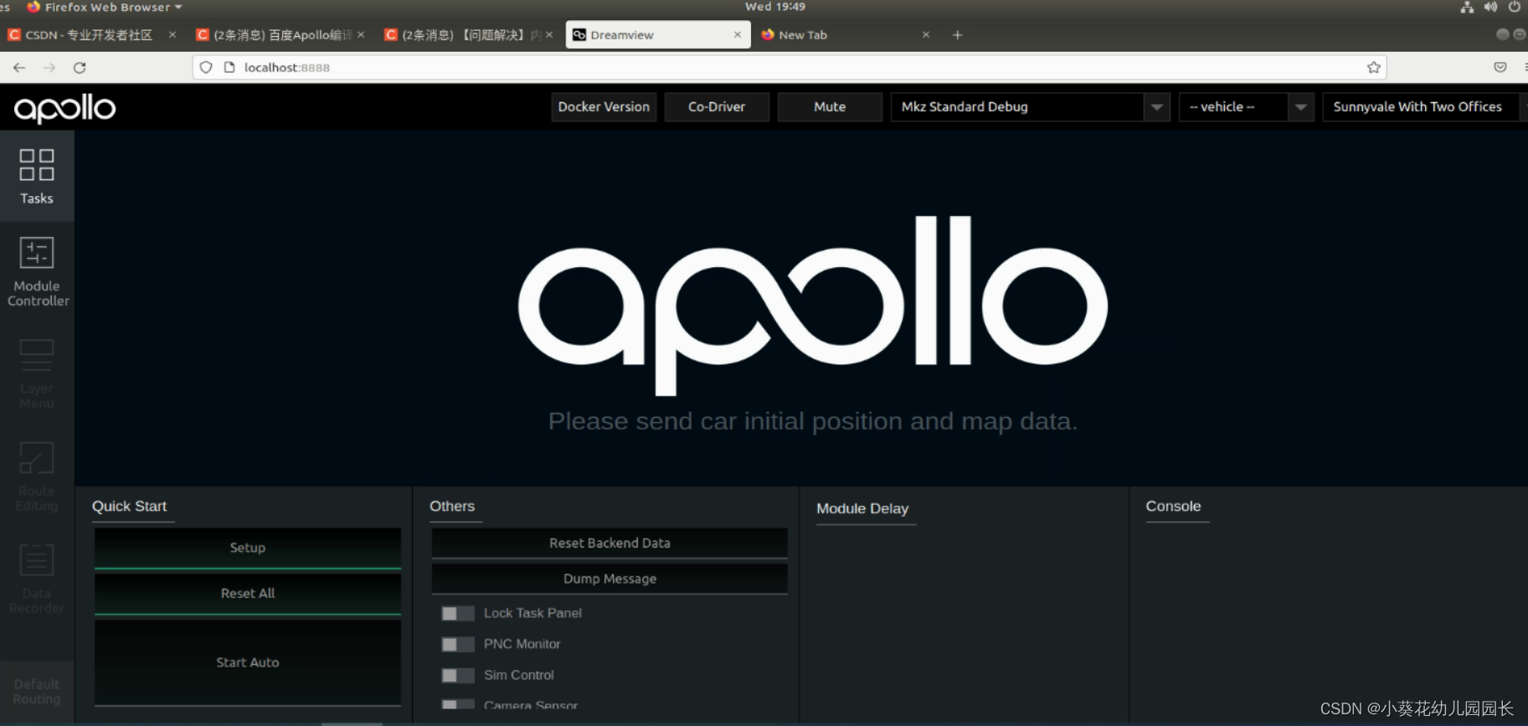Select Default Routing in sidebar

click(37, 691)
